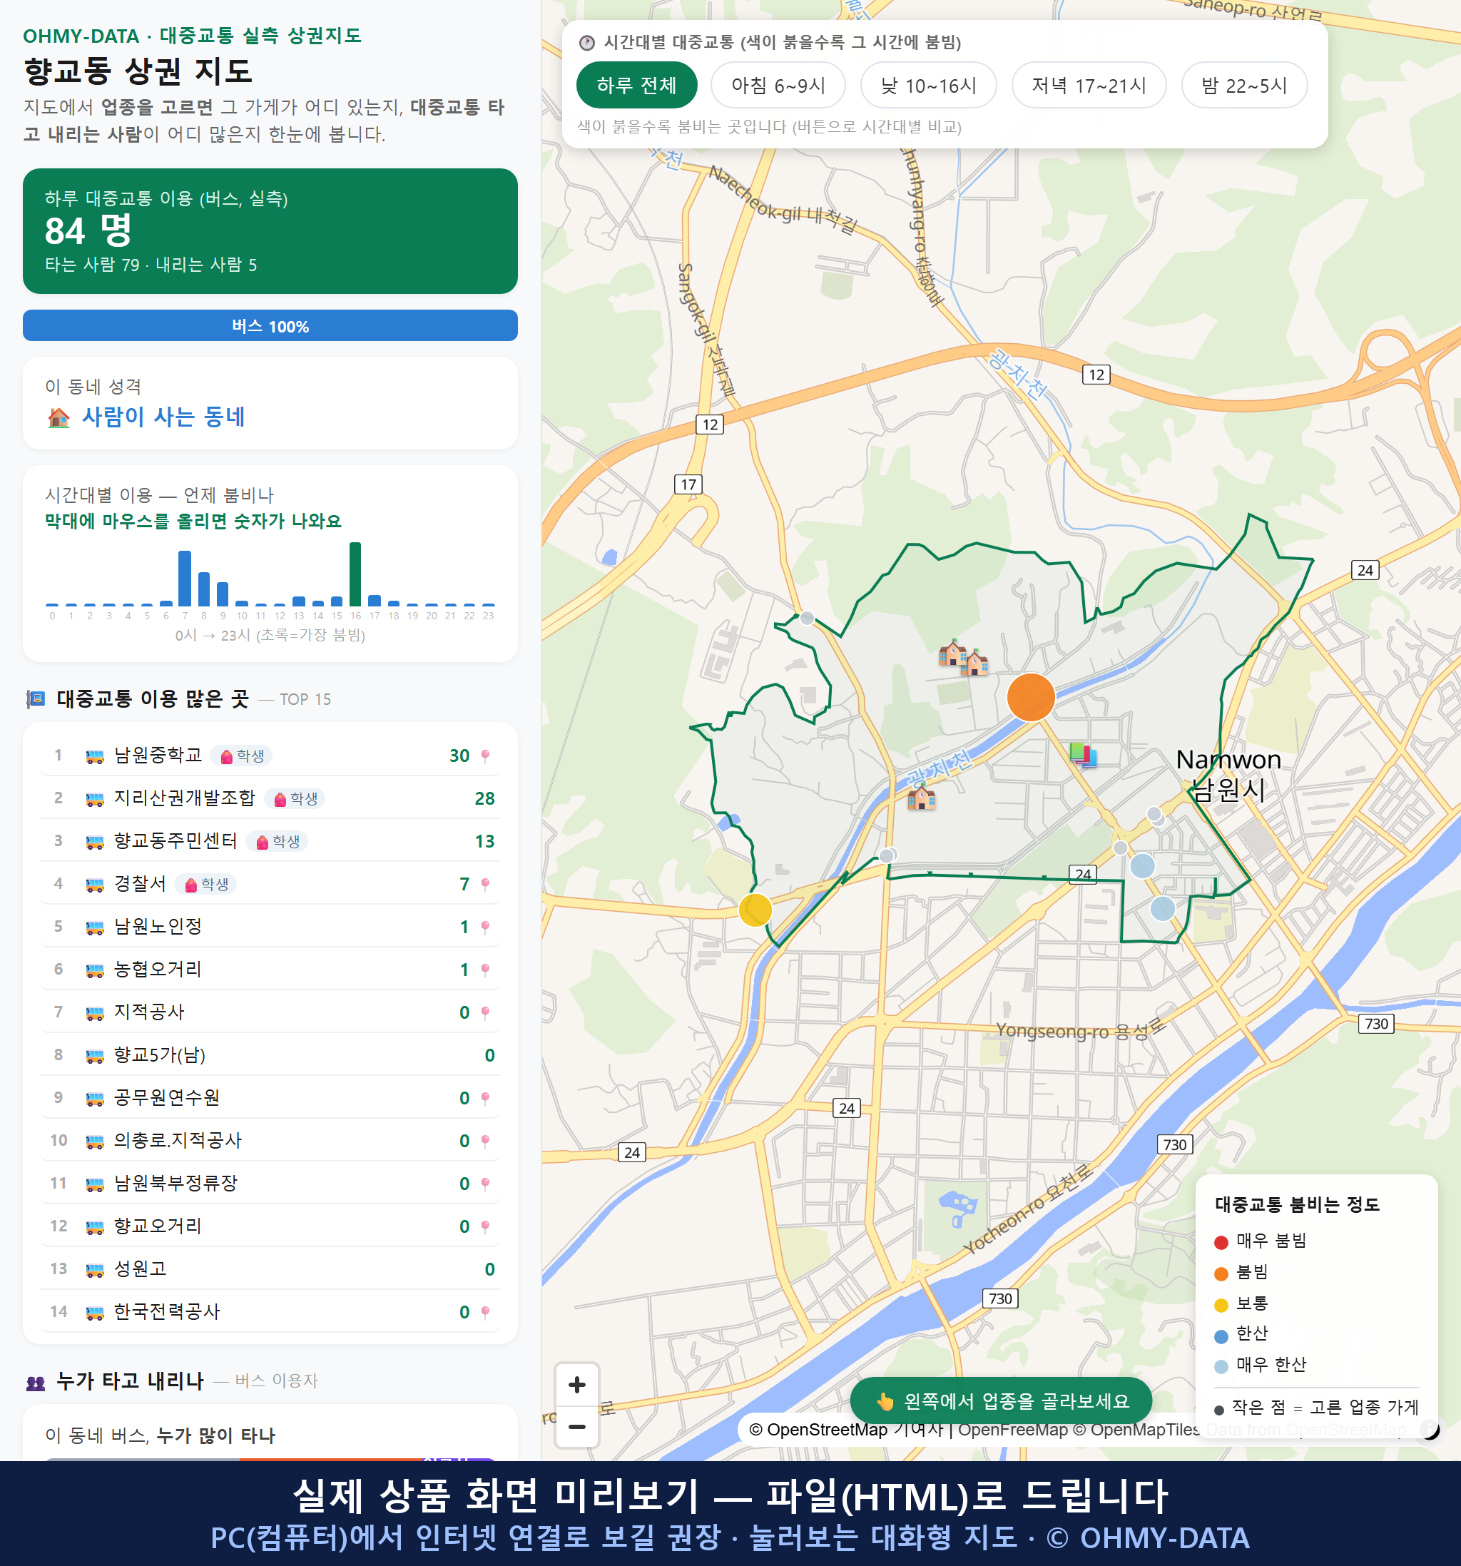
Task: Click the pin icon on 남원중학교 row
Action: [485, 756]
